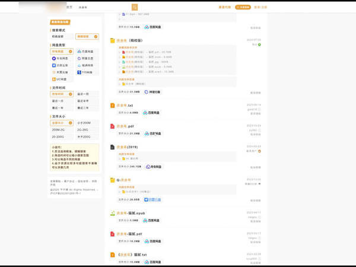
Task: Click the green EPUB icon beside 庆余年-猫腻.epub
Action: [112, 213]
